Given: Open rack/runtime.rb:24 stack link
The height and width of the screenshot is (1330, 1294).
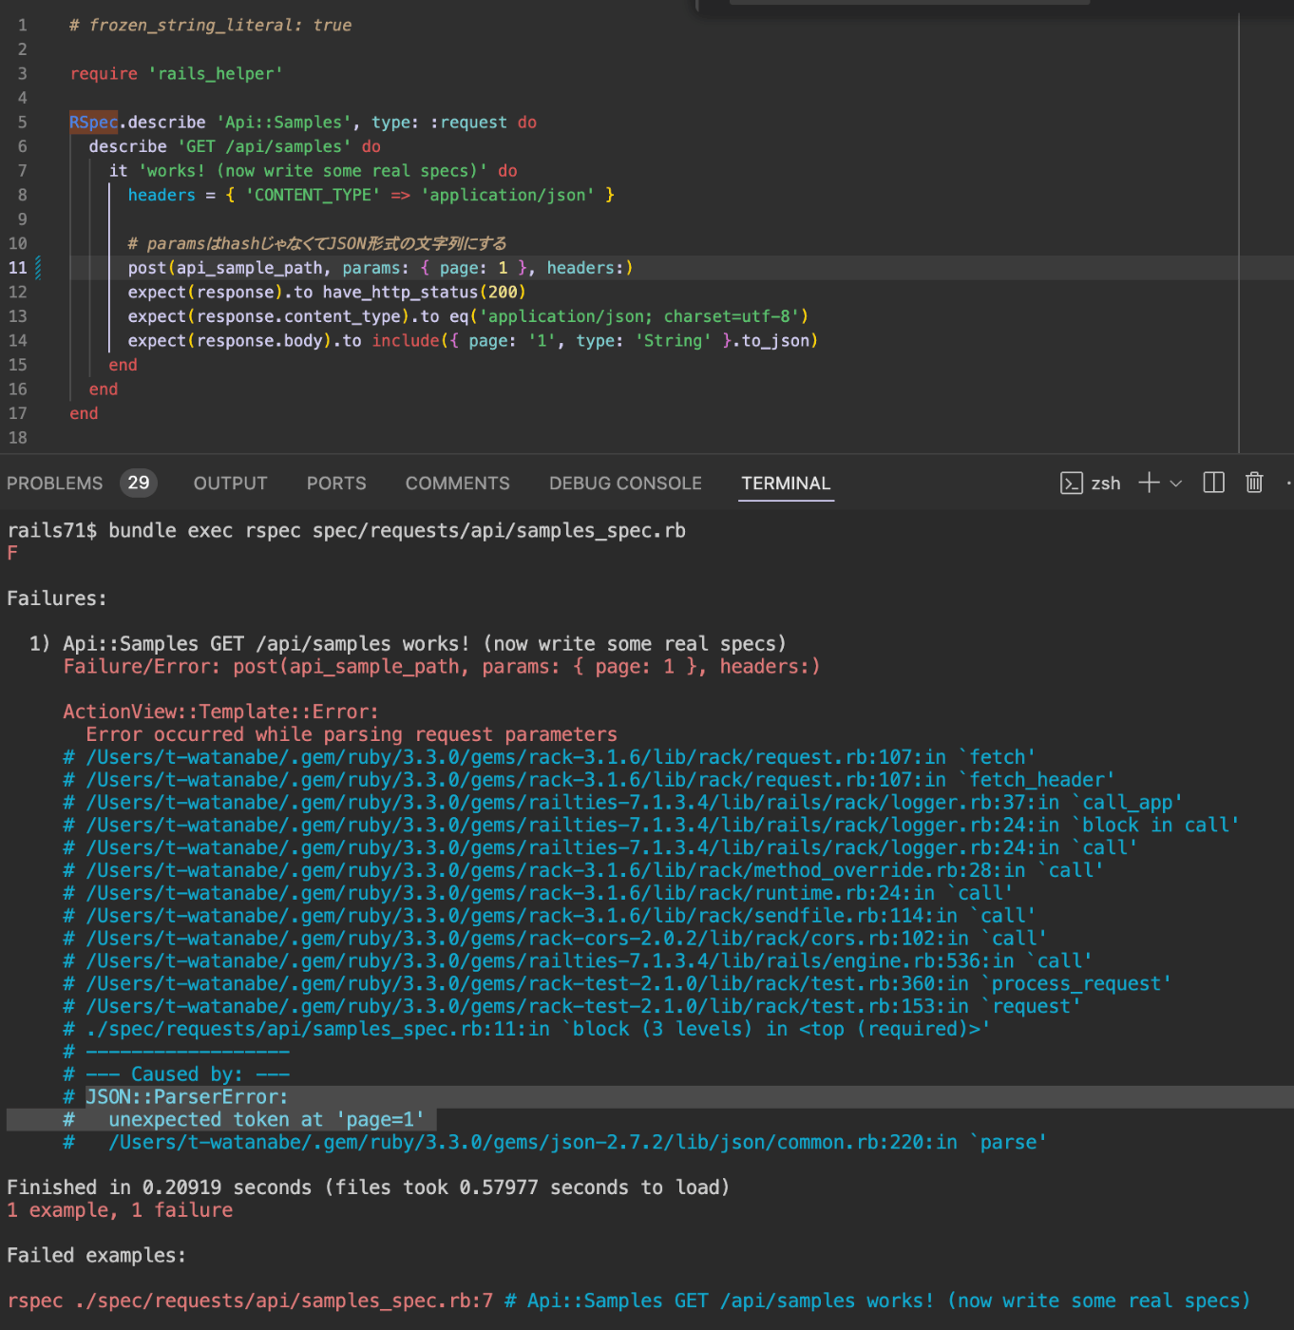Looking at the screenshot, I should (549, 893).
